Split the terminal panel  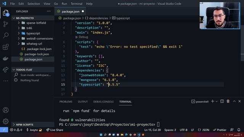coord(222,102)
